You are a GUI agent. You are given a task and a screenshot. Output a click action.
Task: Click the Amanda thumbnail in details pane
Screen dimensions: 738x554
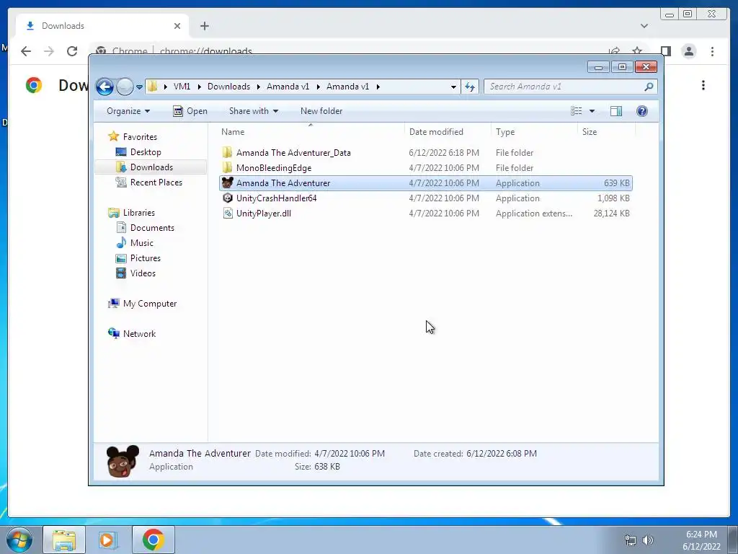pos(123,461)
